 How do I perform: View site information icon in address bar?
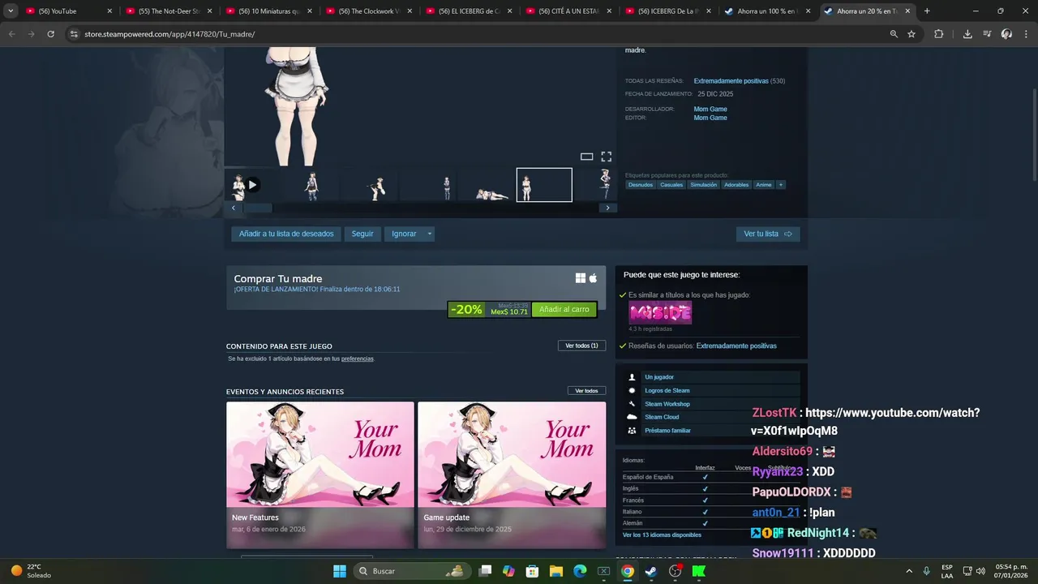click(x=74, y=34)
